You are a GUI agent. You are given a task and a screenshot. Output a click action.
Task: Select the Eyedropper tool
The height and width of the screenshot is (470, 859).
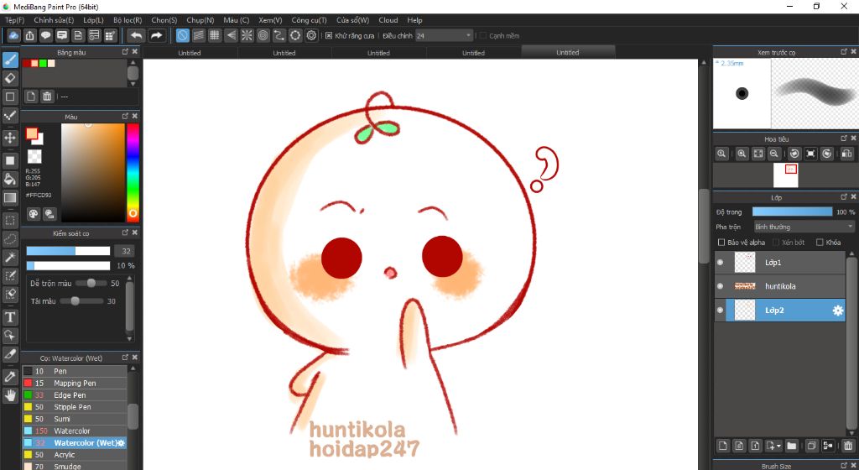[x=10, y=376]
